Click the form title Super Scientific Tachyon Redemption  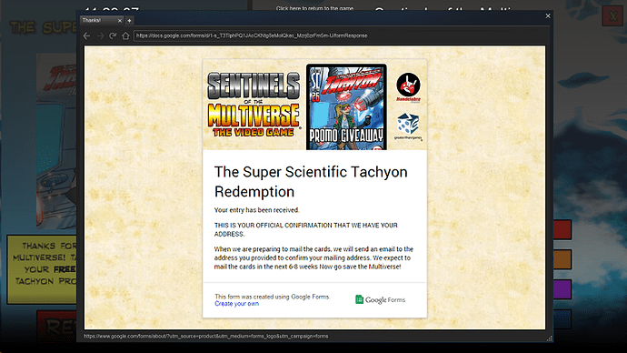pos(311,181)
